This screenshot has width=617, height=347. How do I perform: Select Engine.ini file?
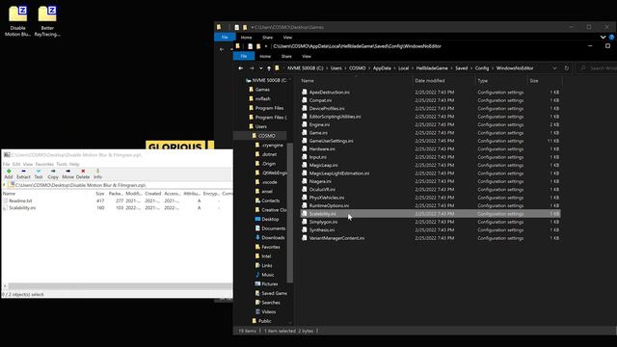point(319,124)
